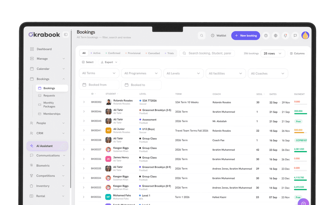
Task: Click the People icon in sidebar
Action: click(32, 123)
